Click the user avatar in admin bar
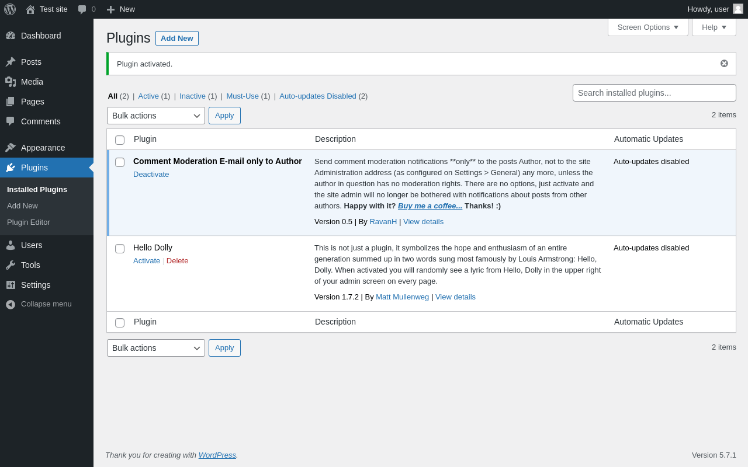The width and height of the screenshot is (748, 467). click(738, 9)
